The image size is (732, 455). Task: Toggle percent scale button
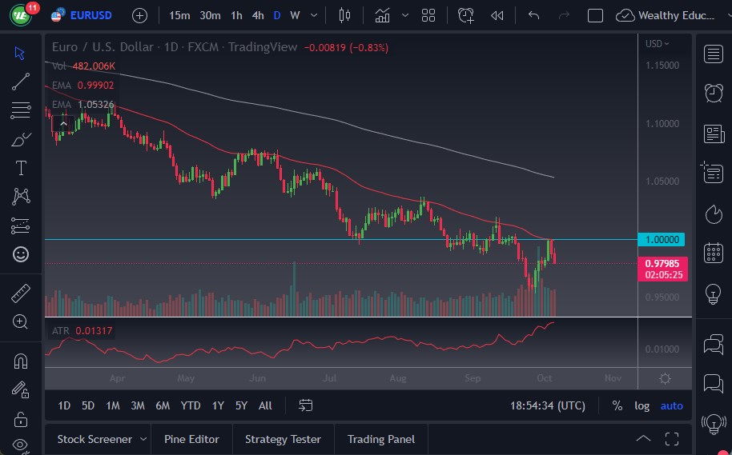tap(617, 405)
